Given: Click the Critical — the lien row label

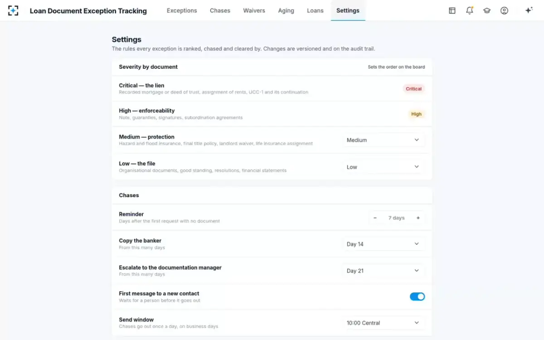Looking at the screenshot, I should click(141, 85).
